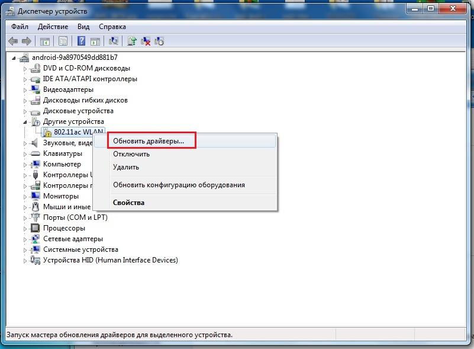
Task: Click the Диспетчер устройств title text
Action: (52, 11)
